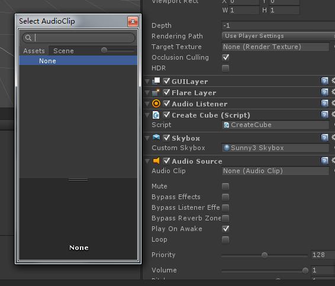Screen dimensions: 335x286
Task: Enable the Mute checkbox
Action: click(x=226, y=186)
